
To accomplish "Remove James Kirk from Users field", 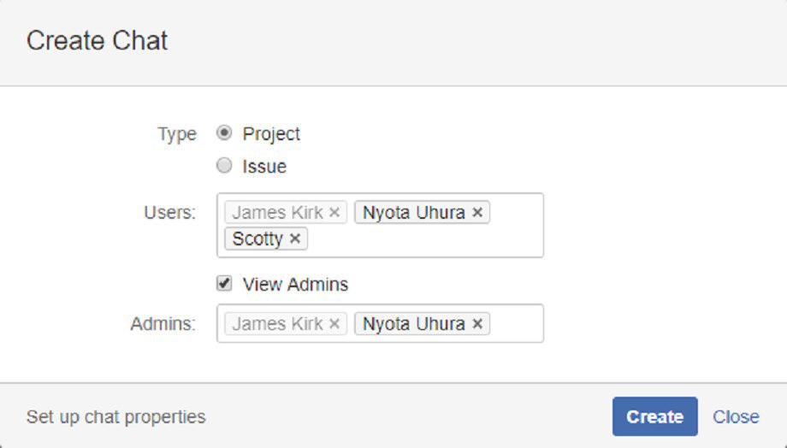I will tap(334, 213).
